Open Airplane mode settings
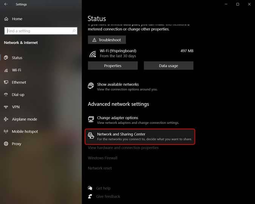This screenshot has width=255, height=204. click(25, 119)
